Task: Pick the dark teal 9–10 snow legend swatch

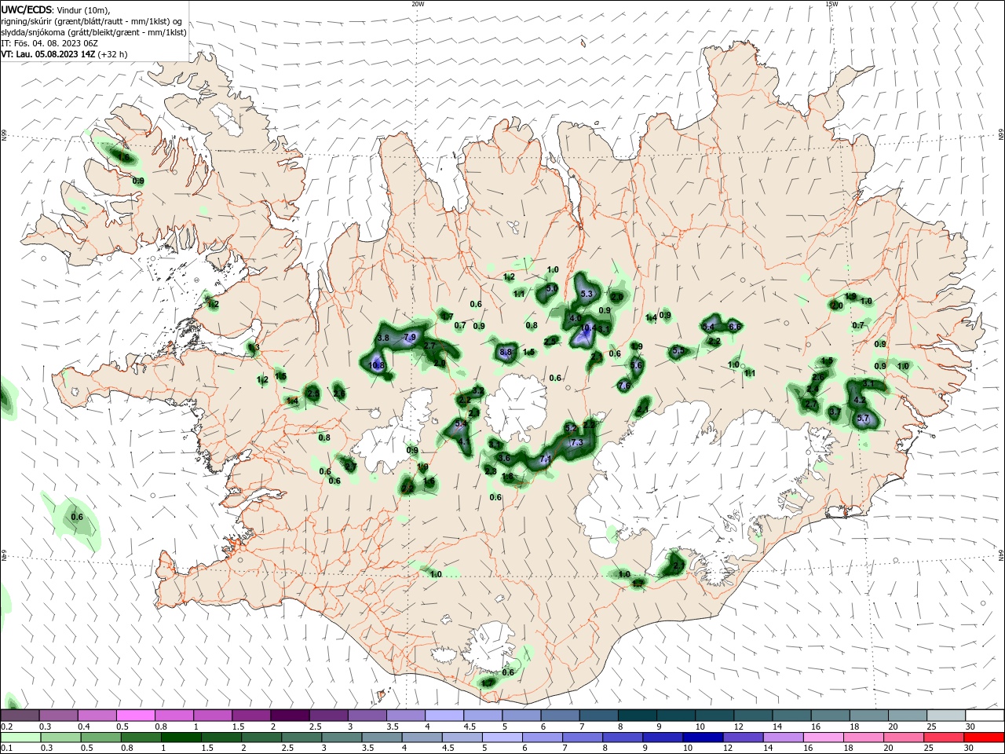Action: (x=676, y=716)
